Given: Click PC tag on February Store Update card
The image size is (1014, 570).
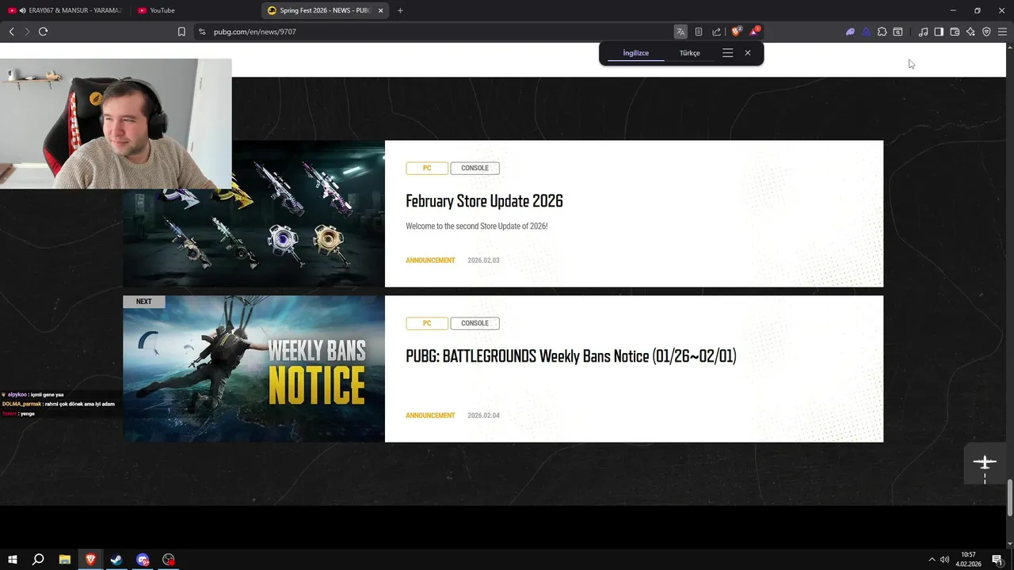Looking at the screenshot, I should [427, 168].
